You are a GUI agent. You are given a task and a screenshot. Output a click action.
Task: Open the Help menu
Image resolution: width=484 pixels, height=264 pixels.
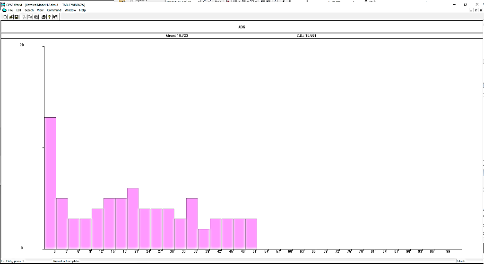click(82, 10)
